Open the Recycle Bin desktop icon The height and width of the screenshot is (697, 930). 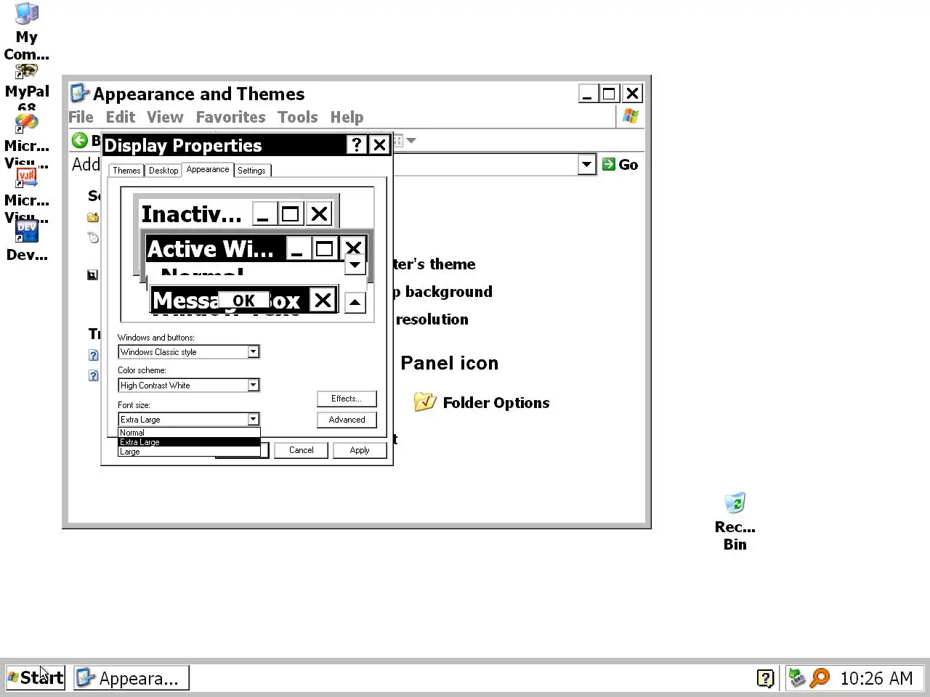tap(735, 522)
